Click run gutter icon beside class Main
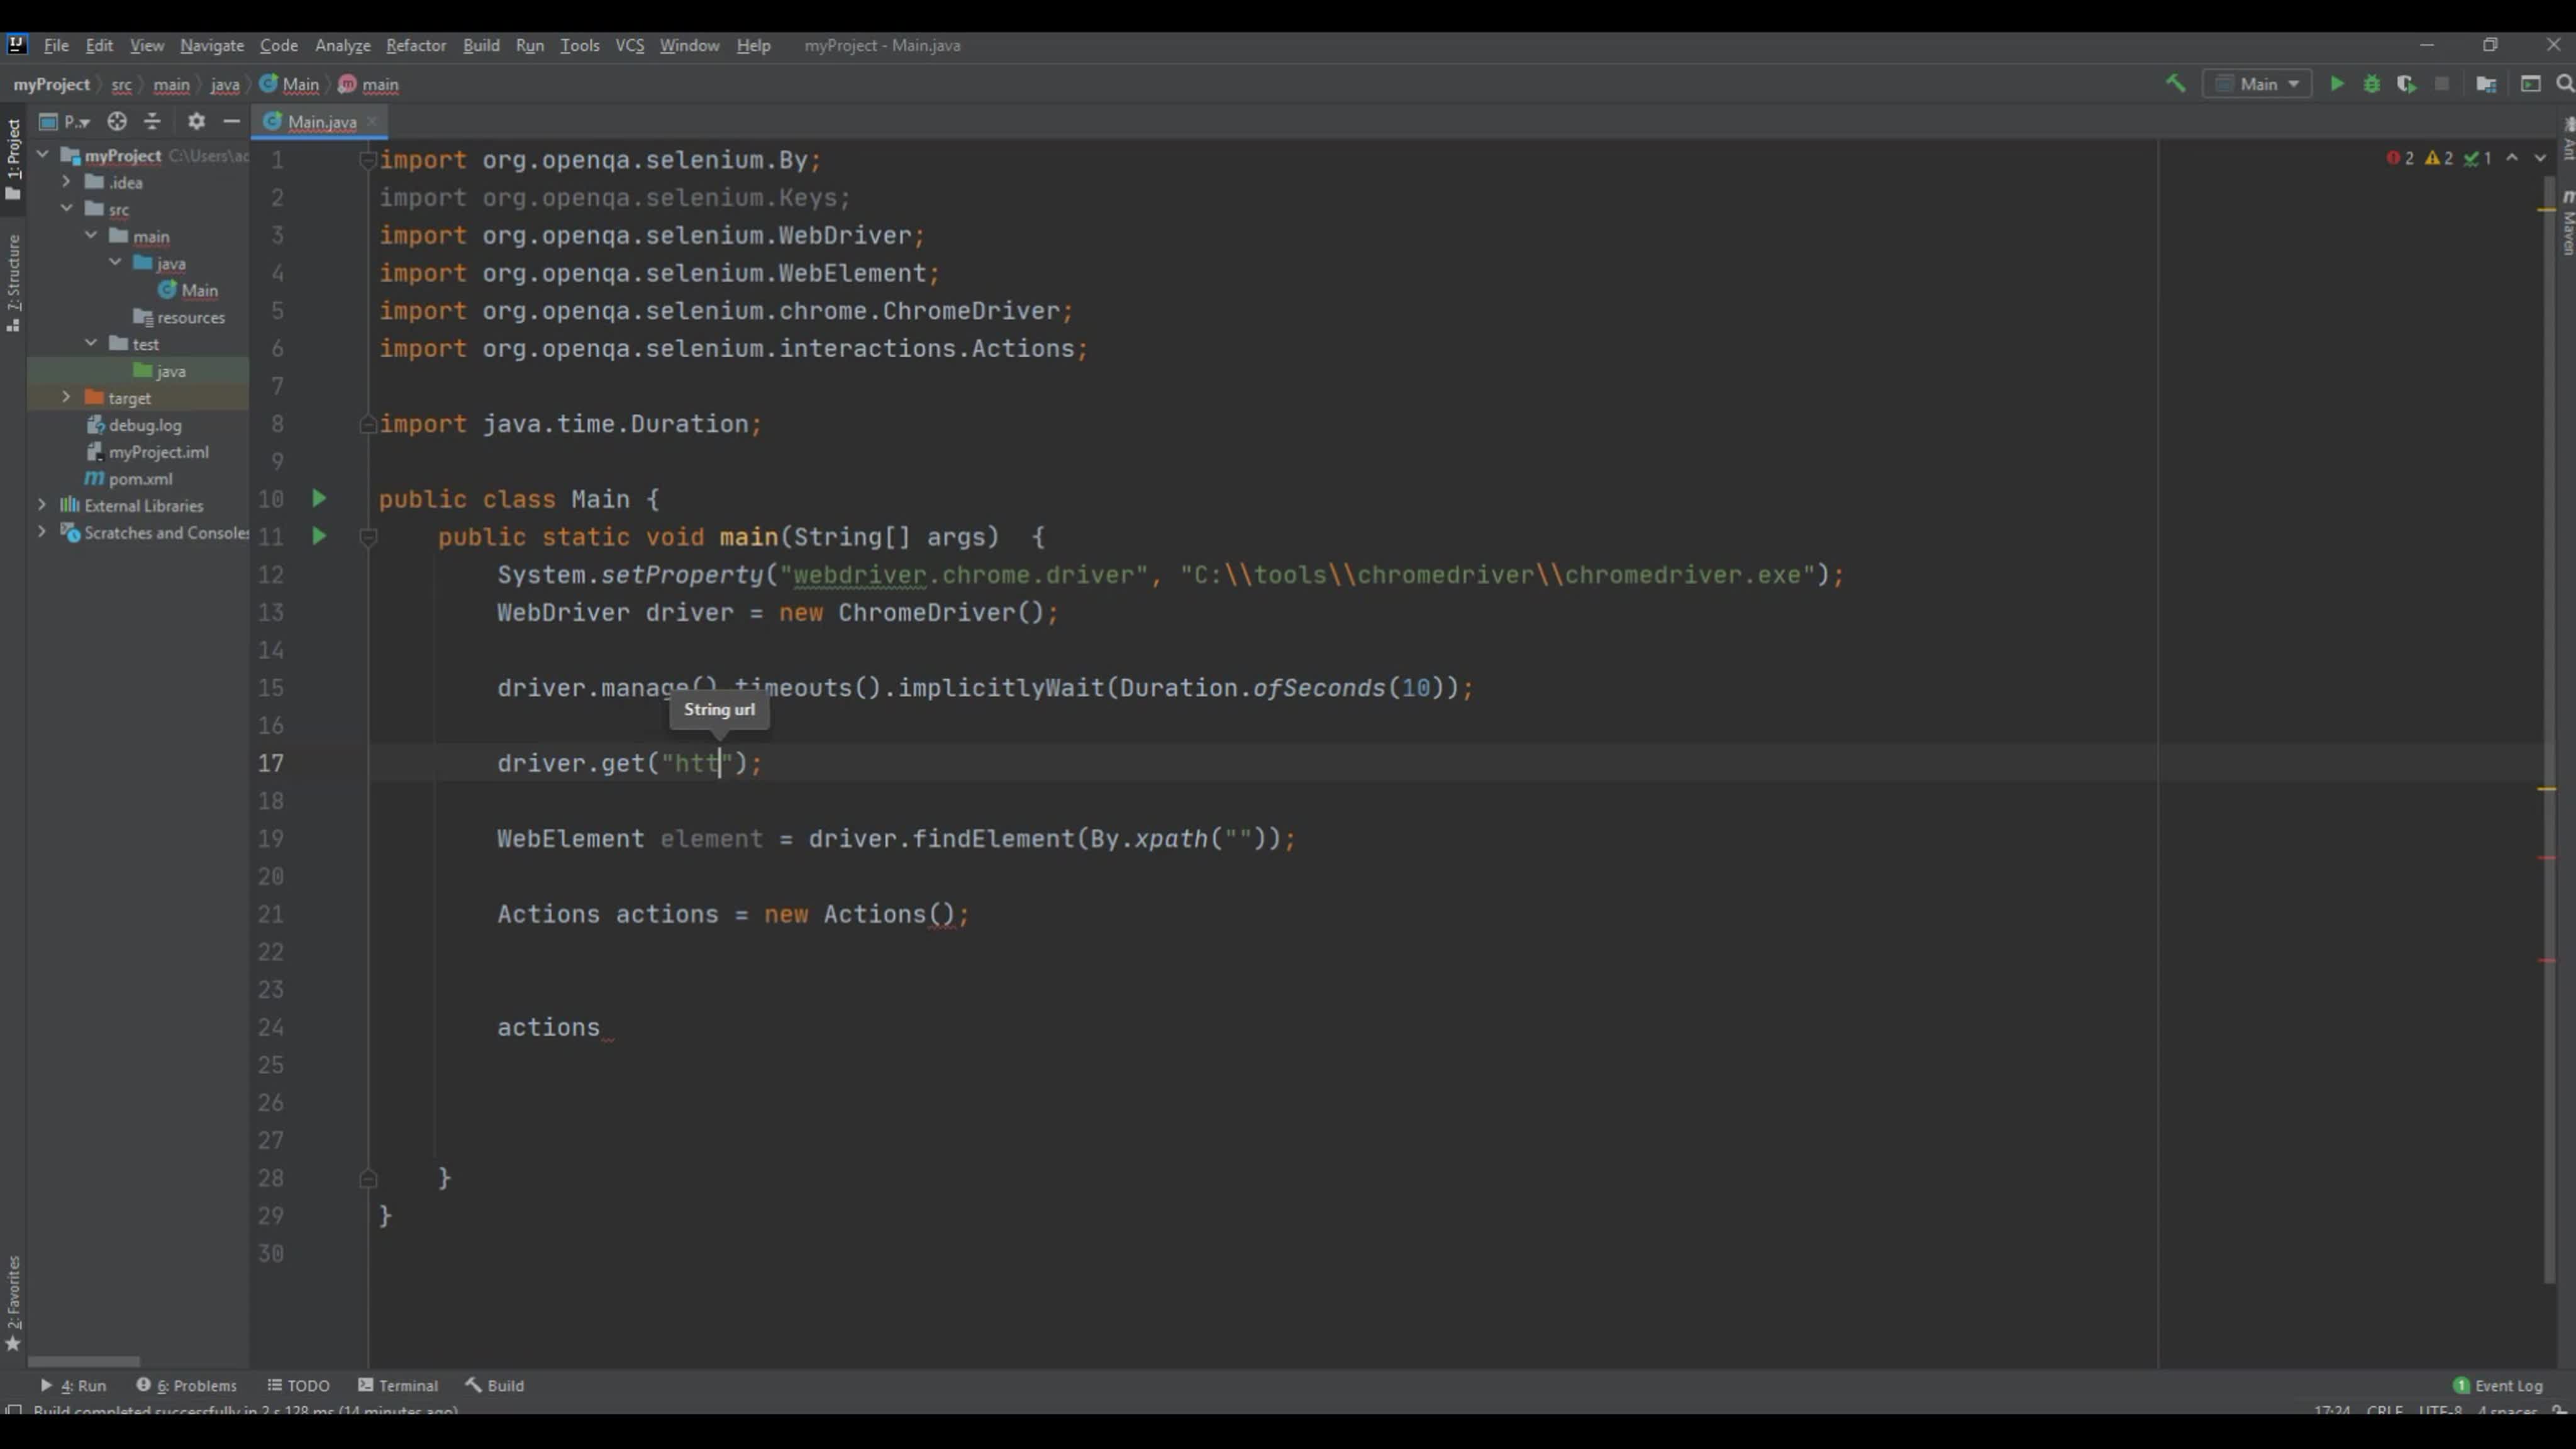Screen dimensions: 2576x1449 click(319, 498)
